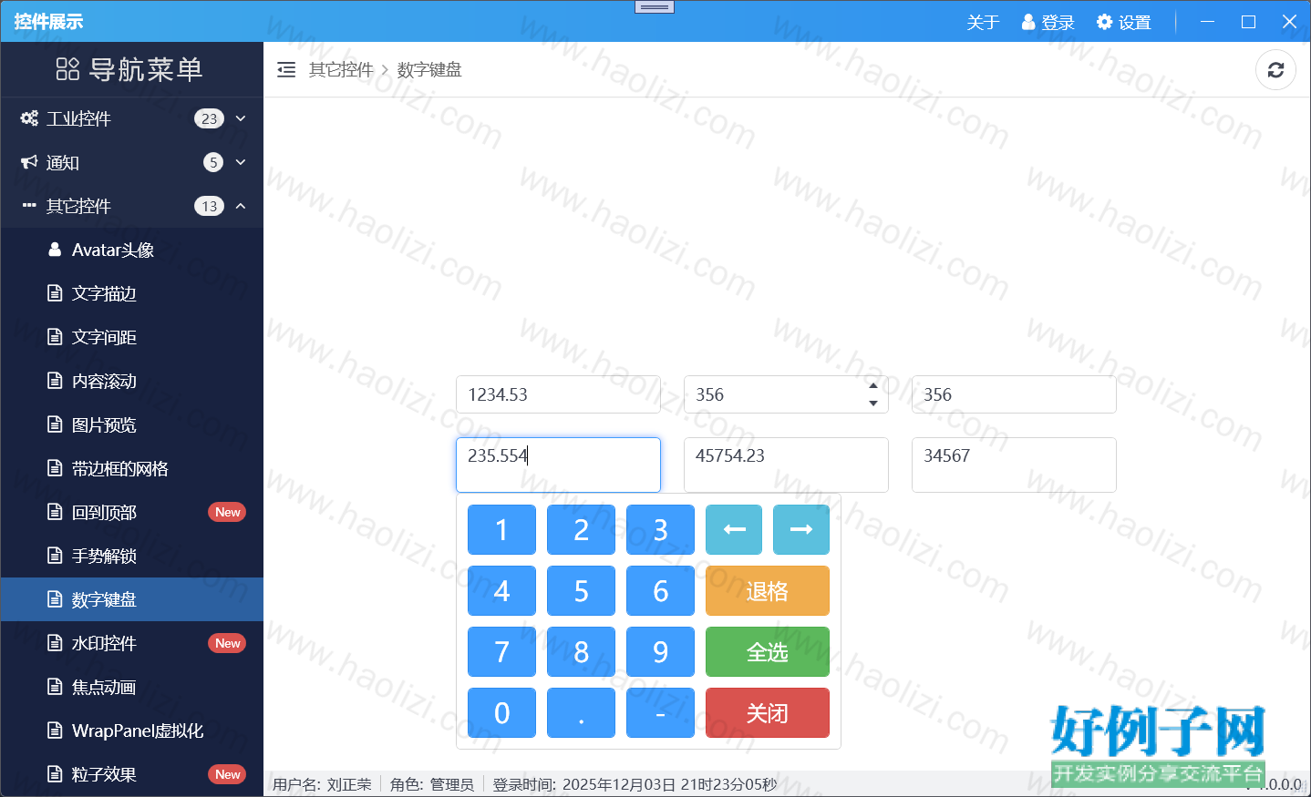Click the Avatar头像 user icon
Image resolution: width=1311 pixels, height=797 pixels.
tap(55, 250)
